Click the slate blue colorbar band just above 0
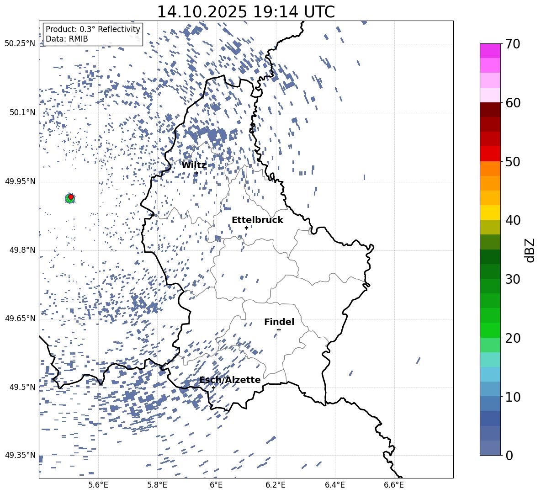Screen dimensions: 541x494 tap(490, 448)
